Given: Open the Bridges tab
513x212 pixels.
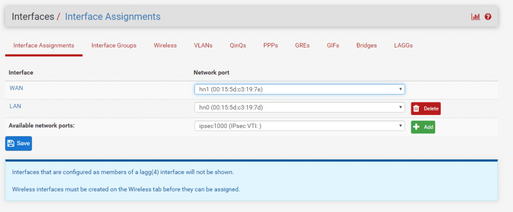Looking at the screenshot, I should pos(366,45).
